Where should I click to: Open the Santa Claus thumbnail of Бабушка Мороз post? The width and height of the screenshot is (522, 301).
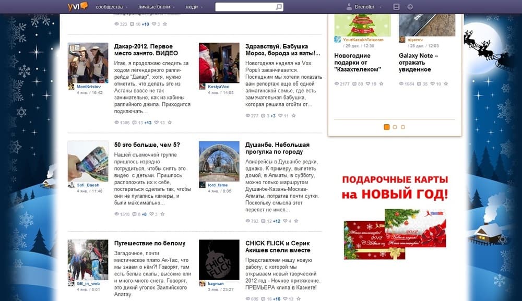219,63
